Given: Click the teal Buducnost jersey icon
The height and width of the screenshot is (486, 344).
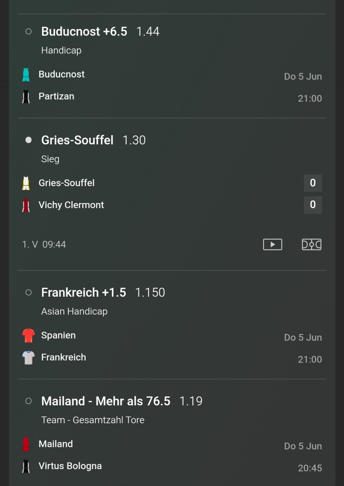Looking at the screenshot, I should point(26,75).
